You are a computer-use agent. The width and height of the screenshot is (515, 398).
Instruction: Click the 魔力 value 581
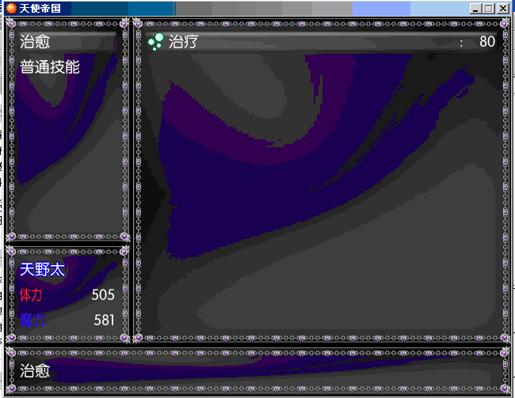point(104,320)
